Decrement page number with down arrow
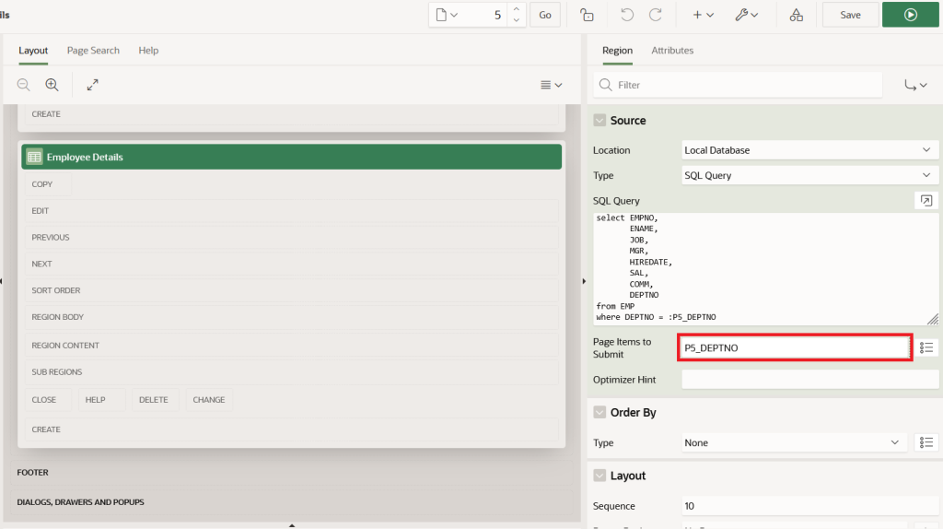Screen dimensions: 943x529 [x=516, y=20]
